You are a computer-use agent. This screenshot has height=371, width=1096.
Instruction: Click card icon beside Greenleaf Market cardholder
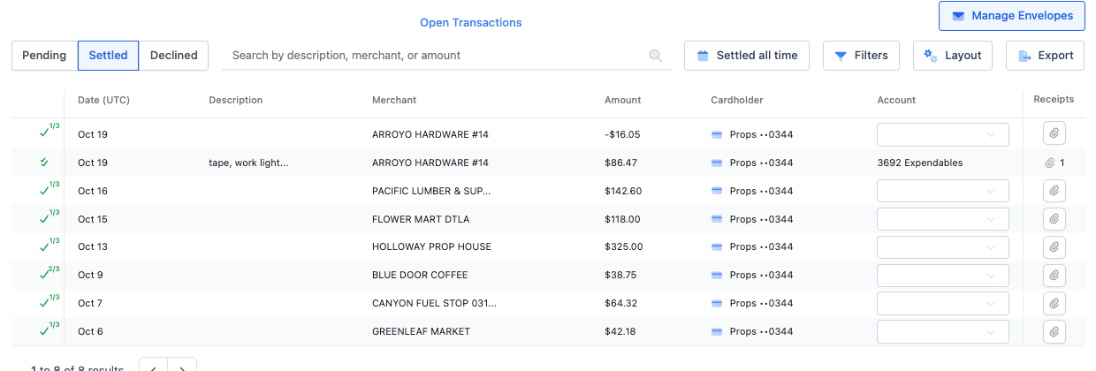717,331
